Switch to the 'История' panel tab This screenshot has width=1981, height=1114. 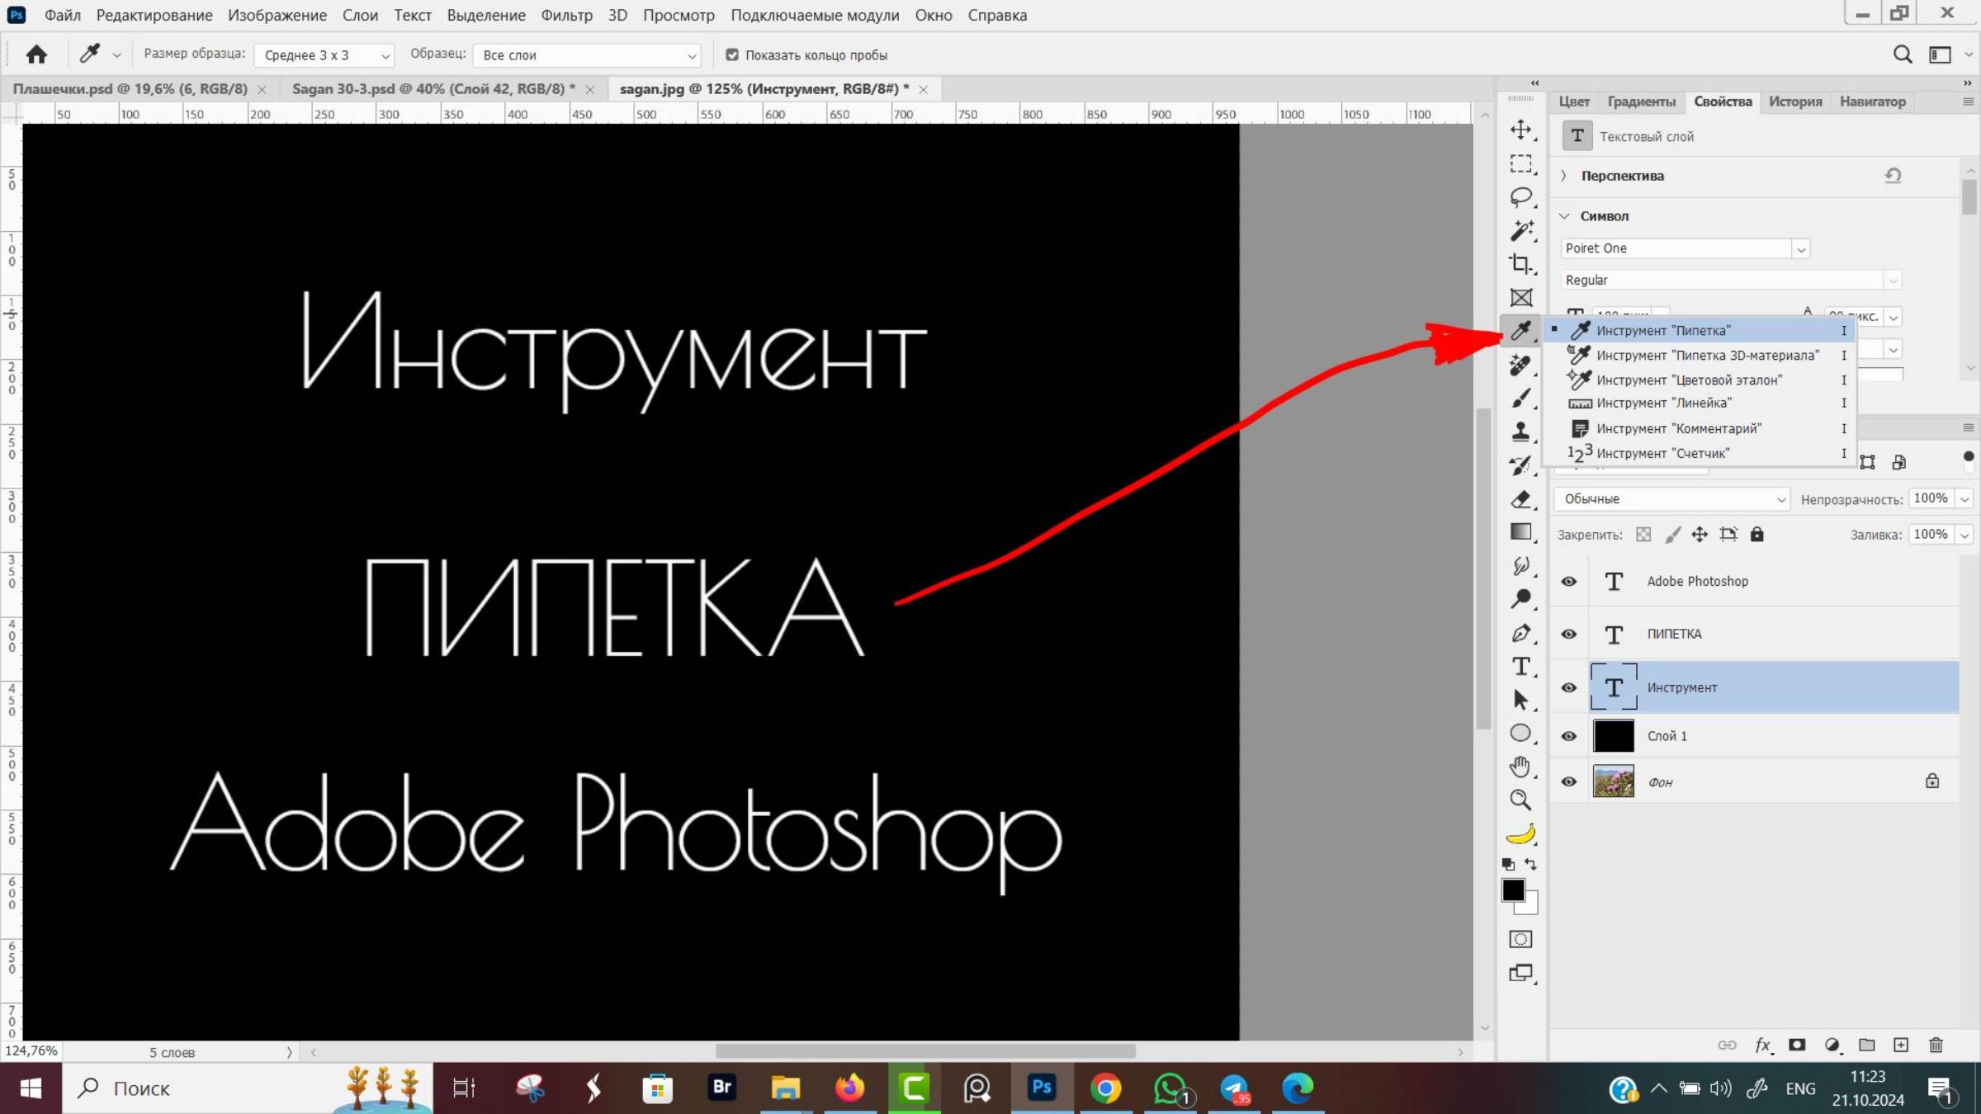point(1794,101)
